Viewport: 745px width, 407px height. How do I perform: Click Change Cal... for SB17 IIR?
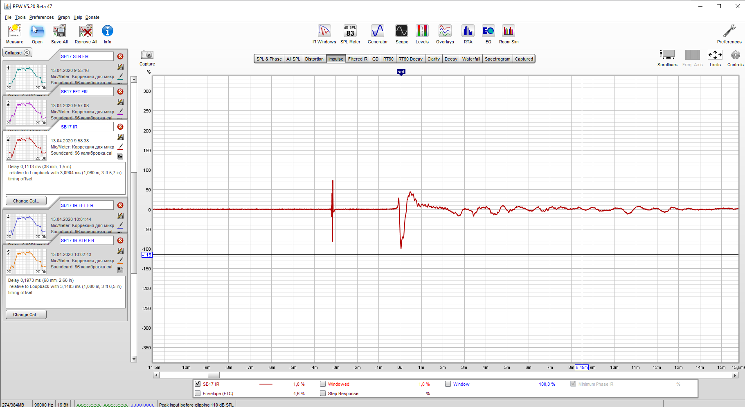[x=26, y=201]
